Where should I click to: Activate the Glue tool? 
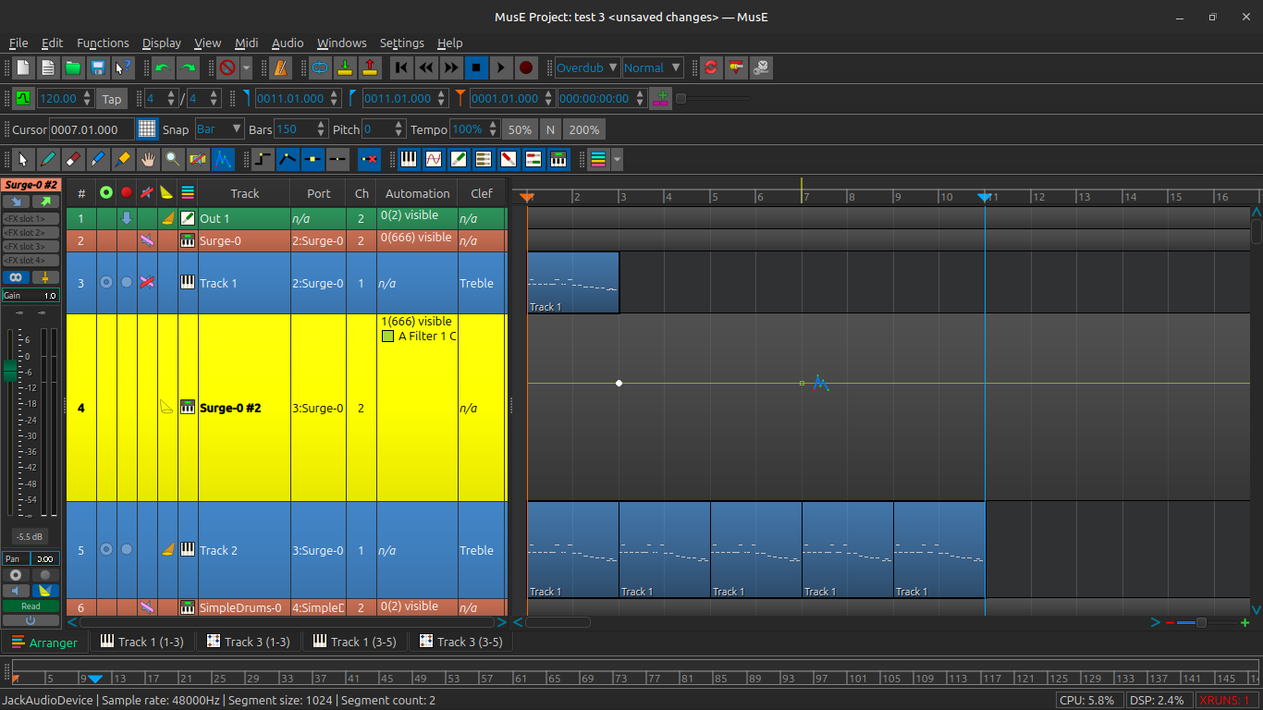(x=123, y=160)
